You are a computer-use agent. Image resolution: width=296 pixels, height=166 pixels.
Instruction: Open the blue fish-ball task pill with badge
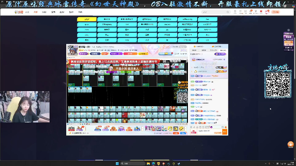(165, 53)
